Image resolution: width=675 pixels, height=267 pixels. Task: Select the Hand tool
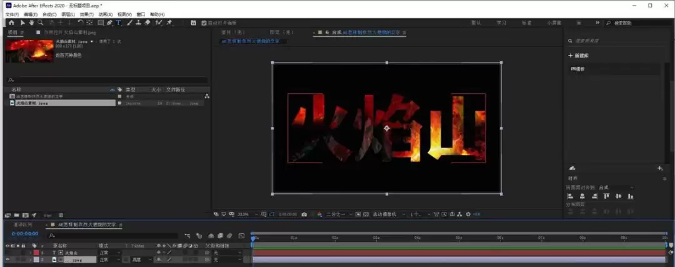[x=31, y=23]
